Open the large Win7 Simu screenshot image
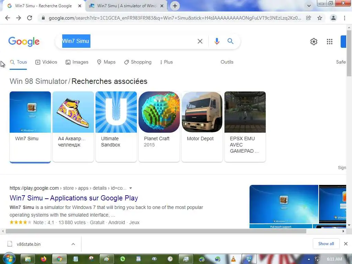This screenshot has width=352, height=264. (x=284, y=204)
